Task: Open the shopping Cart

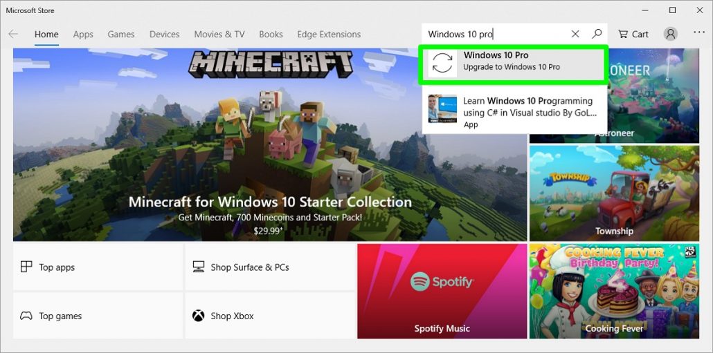Action: [x=633, y=34]
